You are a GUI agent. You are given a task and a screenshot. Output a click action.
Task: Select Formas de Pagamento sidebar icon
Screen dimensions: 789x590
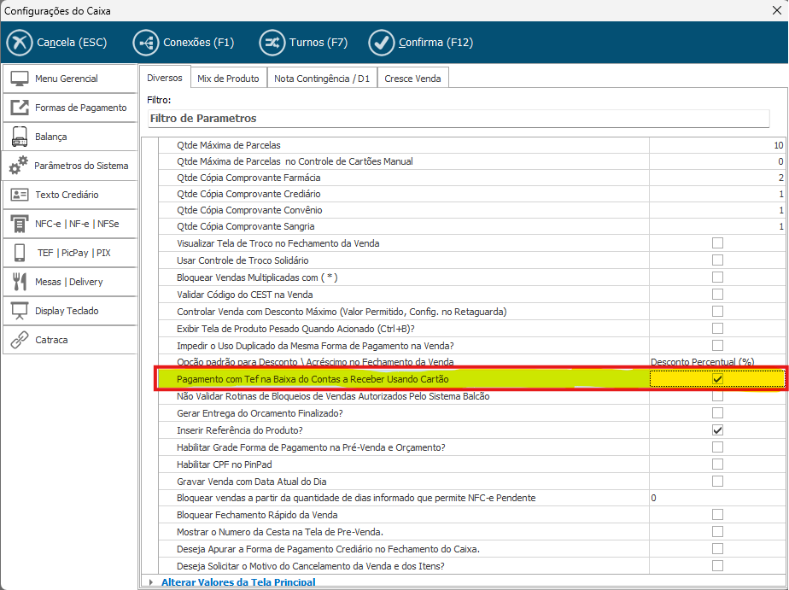(20, 108)
